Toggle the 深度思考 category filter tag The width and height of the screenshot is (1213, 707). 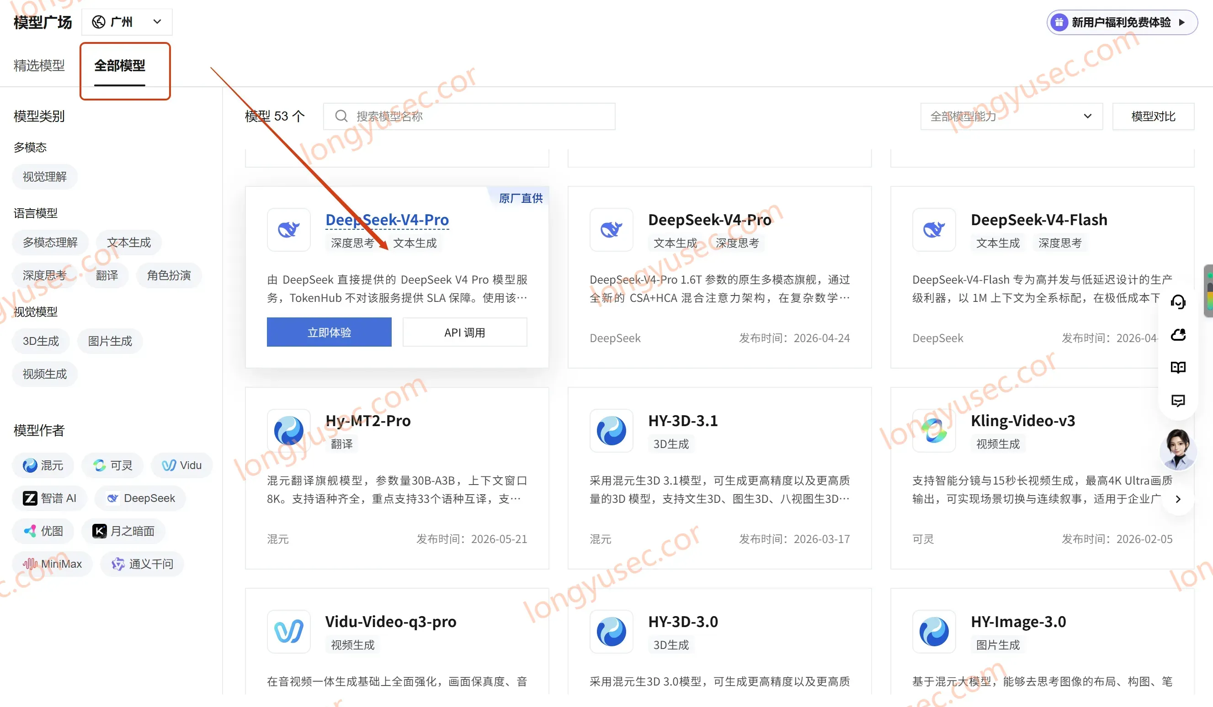tap(44, 275)
